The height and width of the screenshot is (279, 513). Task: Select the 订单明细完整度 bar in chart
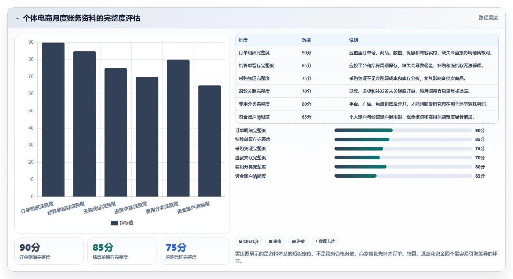(53, 120)
